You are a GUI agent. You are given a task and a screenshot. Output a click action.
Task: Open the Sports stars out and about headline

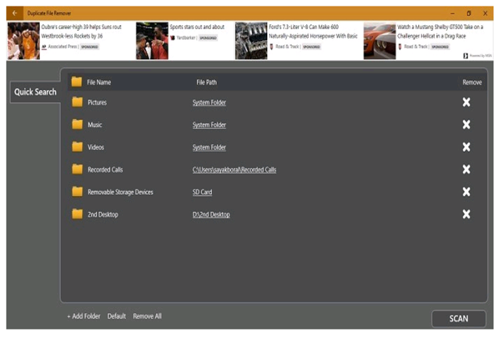coord(197,27)
